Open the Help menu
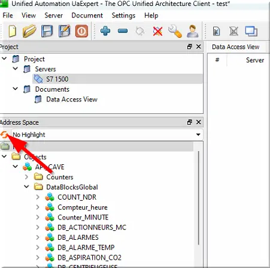 (151, 16)
